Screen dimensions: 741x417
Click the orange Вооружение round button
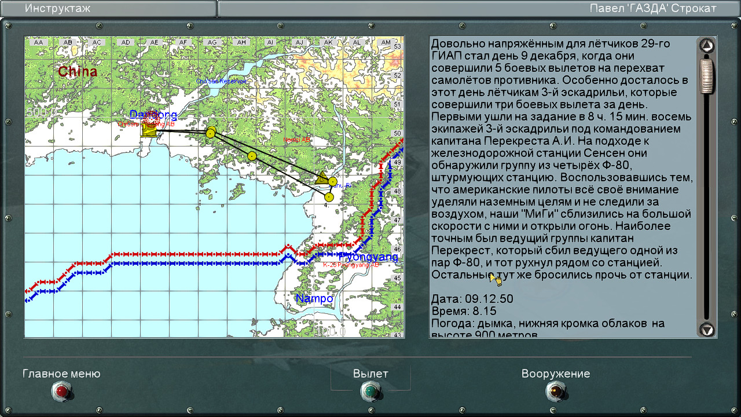[x=556, y=392]
